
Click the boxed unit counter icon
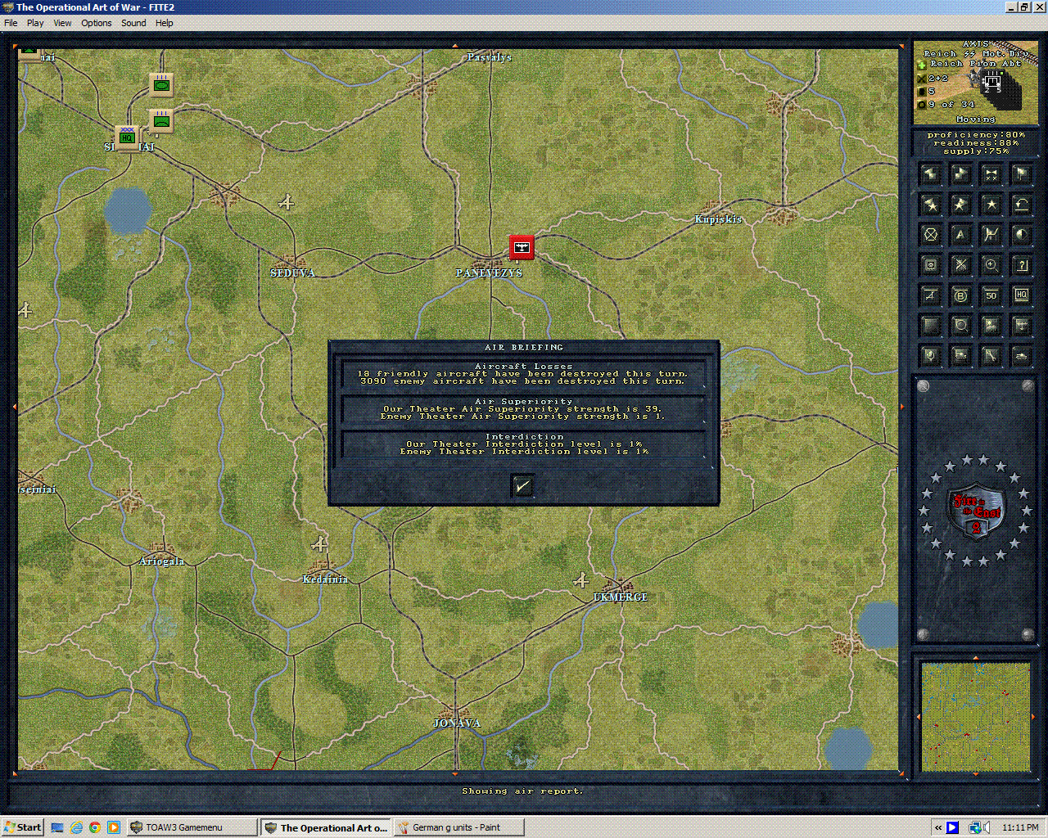(x=930, y=265)
